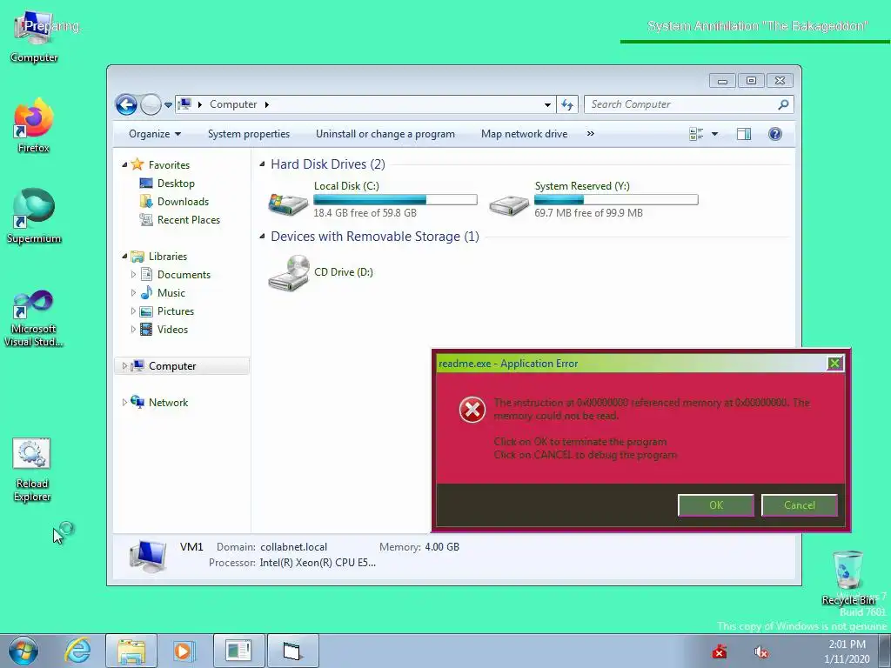Open the Recycle Bin
The height and width of the screenshot is (668, 891).
tap(847, 578)
